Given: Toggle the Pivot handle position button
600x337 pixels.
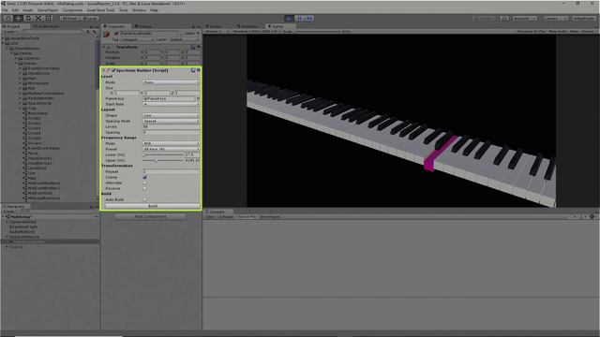Looking at the screenshot, I should pyautogui.click(x=69, y=19).
